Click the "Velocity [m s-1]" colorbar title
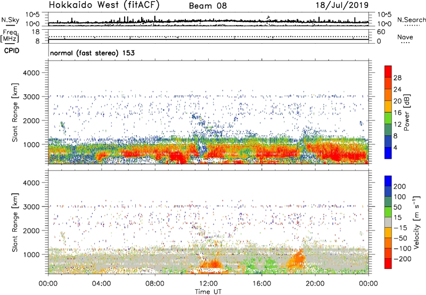 click(416, 222)
